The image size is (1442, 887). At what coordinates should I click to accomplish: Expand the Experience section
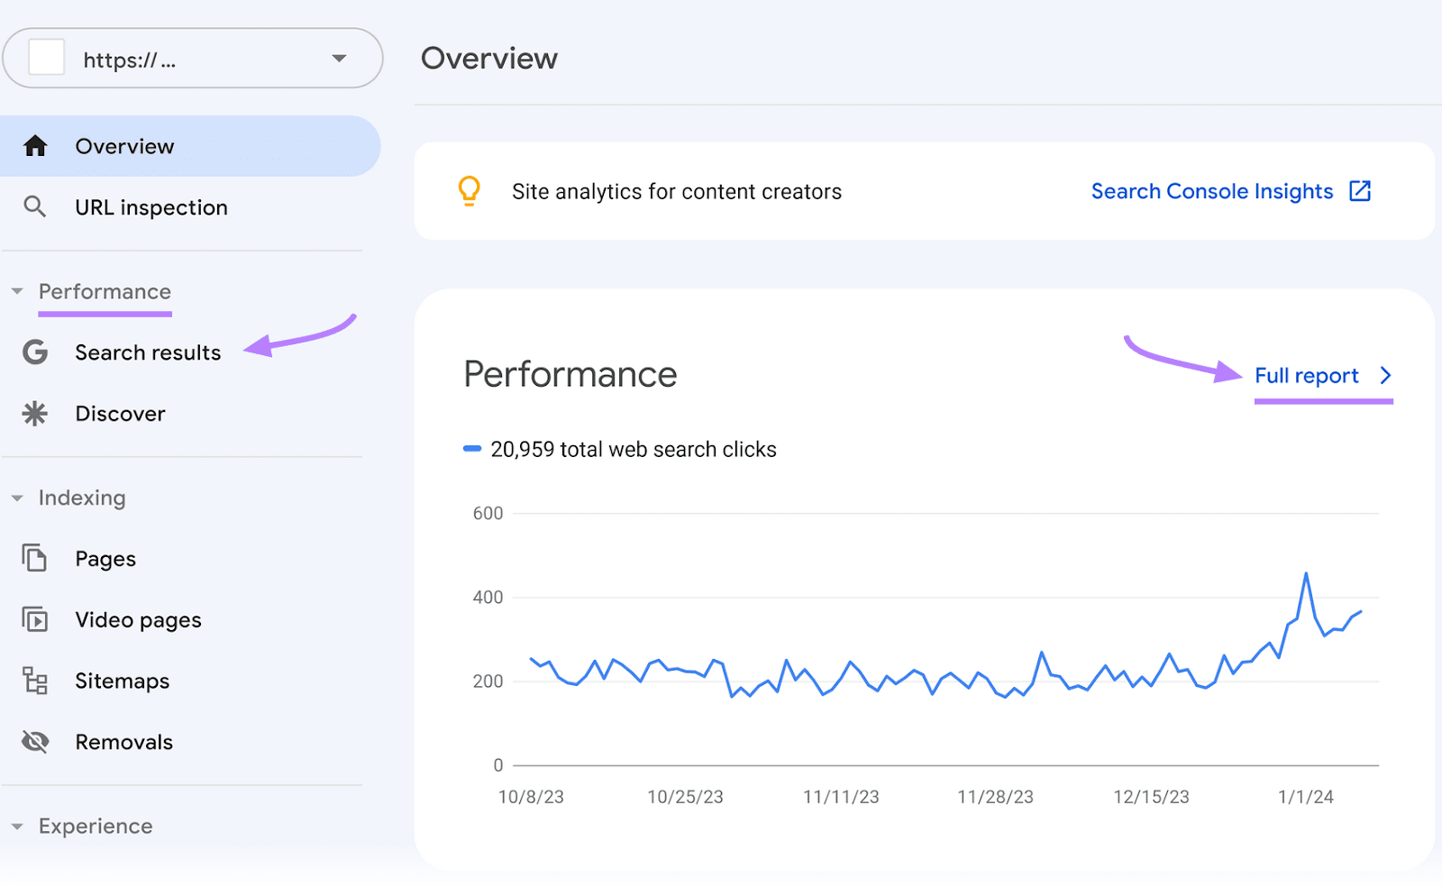[16, 826]
